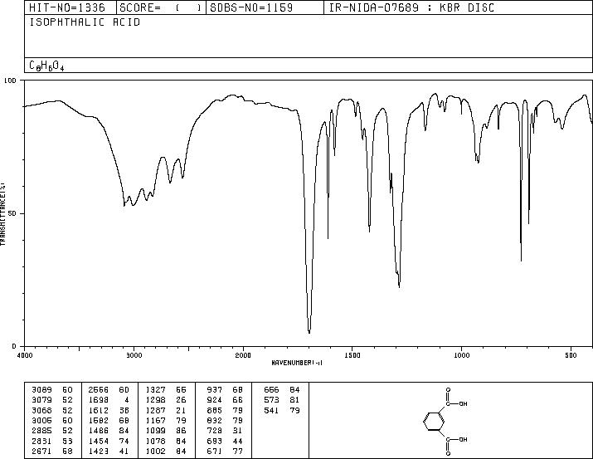
Task: Click peak table entry 832
Action: pyautogui.click(x=215, y=420)
